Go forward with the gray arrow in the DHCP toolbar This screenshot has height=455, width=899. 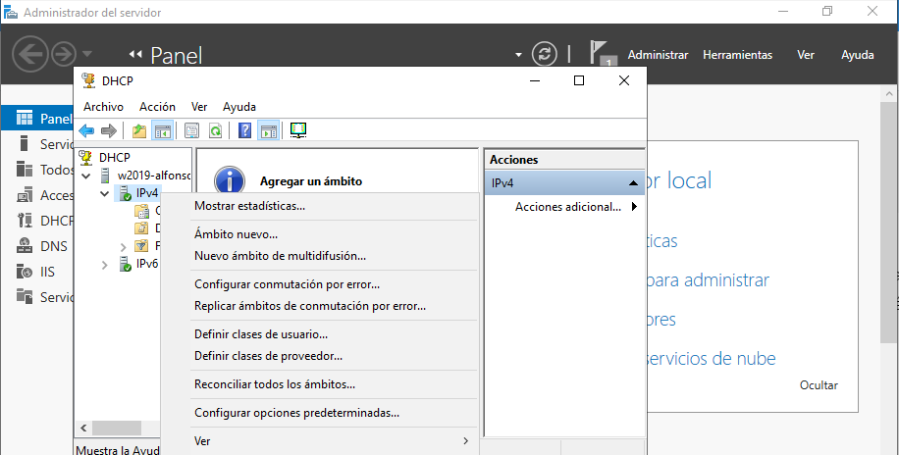tap(108, 130)
